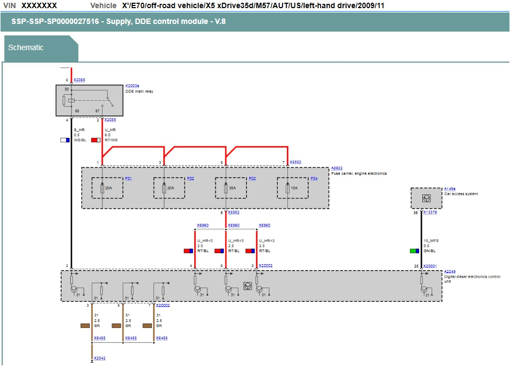Click the 20A fuse symbol inside F01
The height and width of the screenshot is (366, 510).
103,188
